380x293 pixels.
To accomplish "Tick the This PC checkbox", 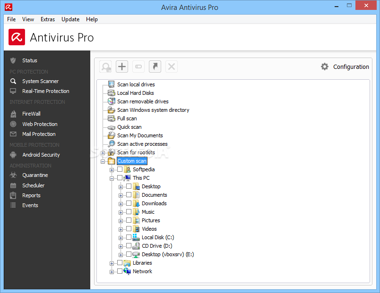I will [x=120, y=178].
